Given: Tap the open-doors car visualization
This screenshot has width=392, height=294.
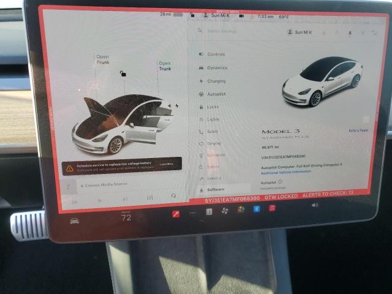Looking at the screenshot, I should (x=124, y=124).
